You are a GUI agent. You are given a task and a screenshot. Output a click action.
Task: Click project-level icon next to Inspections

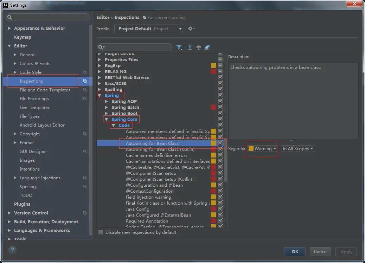tap(85, 81)
